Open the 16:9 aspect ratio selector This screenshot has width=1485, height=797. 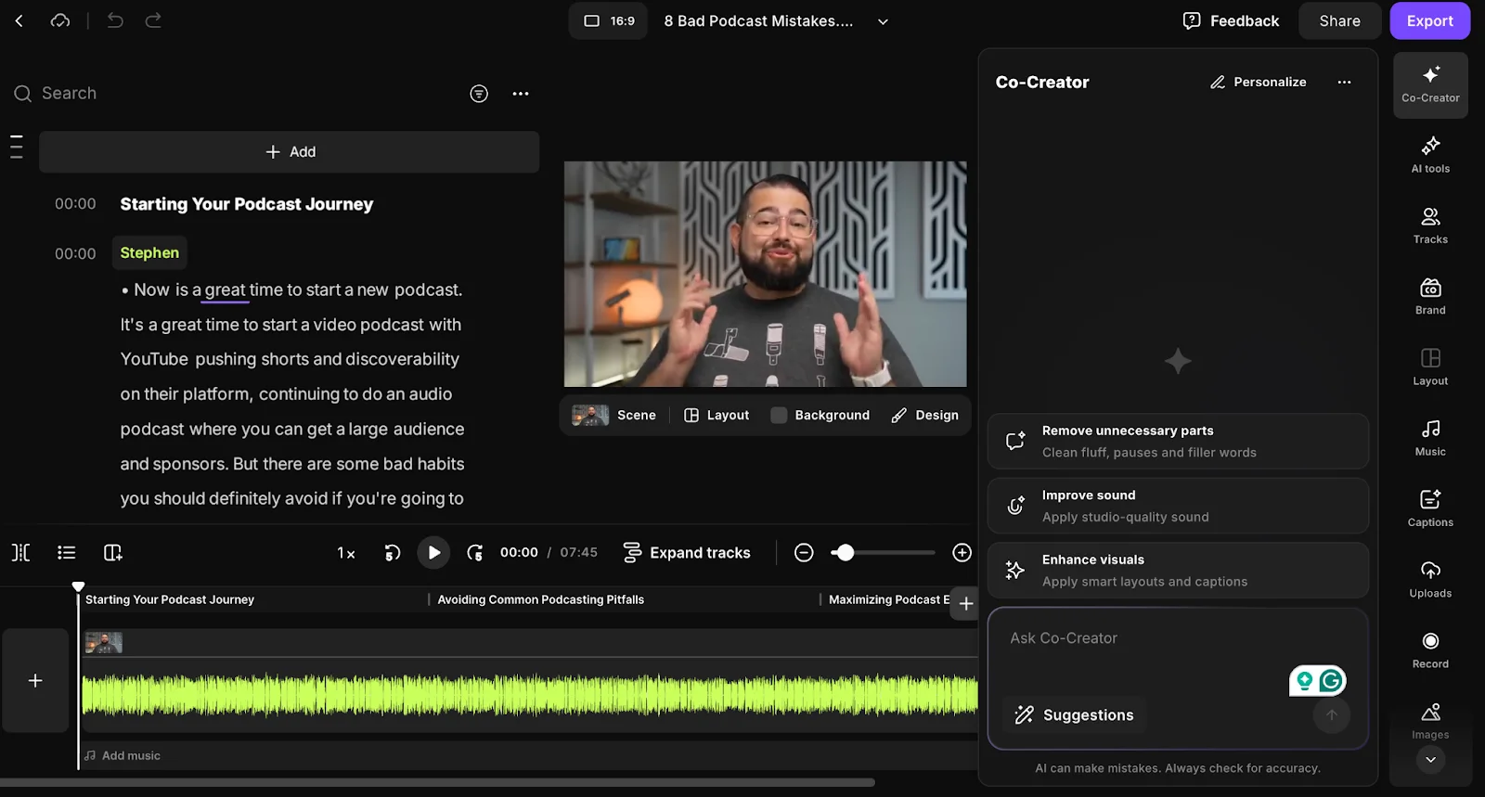609,20
